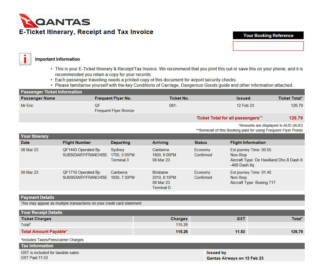Image resolution: width=320 pixels, height=265 pixels.
Task: Click the multiple transactions credit card note
Action: pyautogui.click(x=81, y=203)
